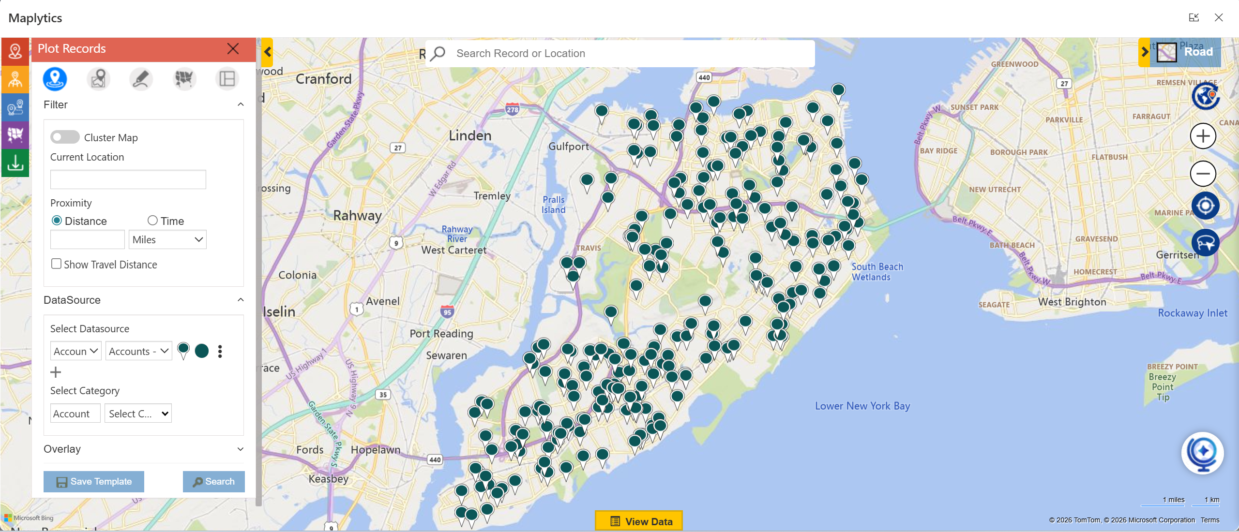
Task: Open streetside view using the car icon
Action: click(x=1204, y=243)
